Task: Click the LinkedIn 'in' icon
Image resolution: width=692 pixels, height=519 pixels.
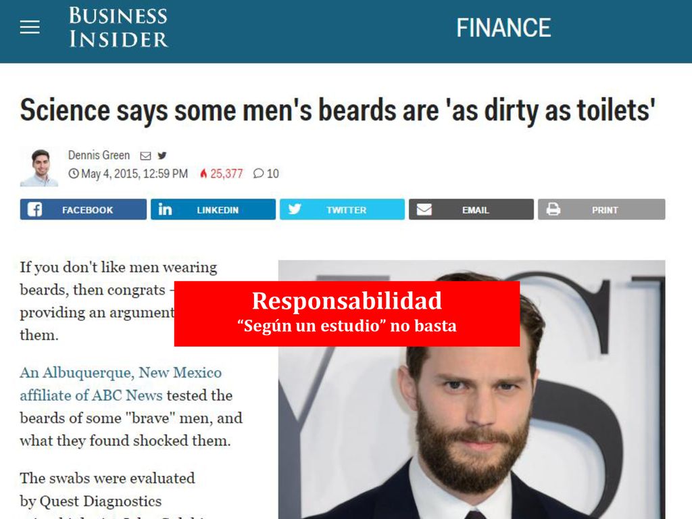Action: tap(165, 209)
